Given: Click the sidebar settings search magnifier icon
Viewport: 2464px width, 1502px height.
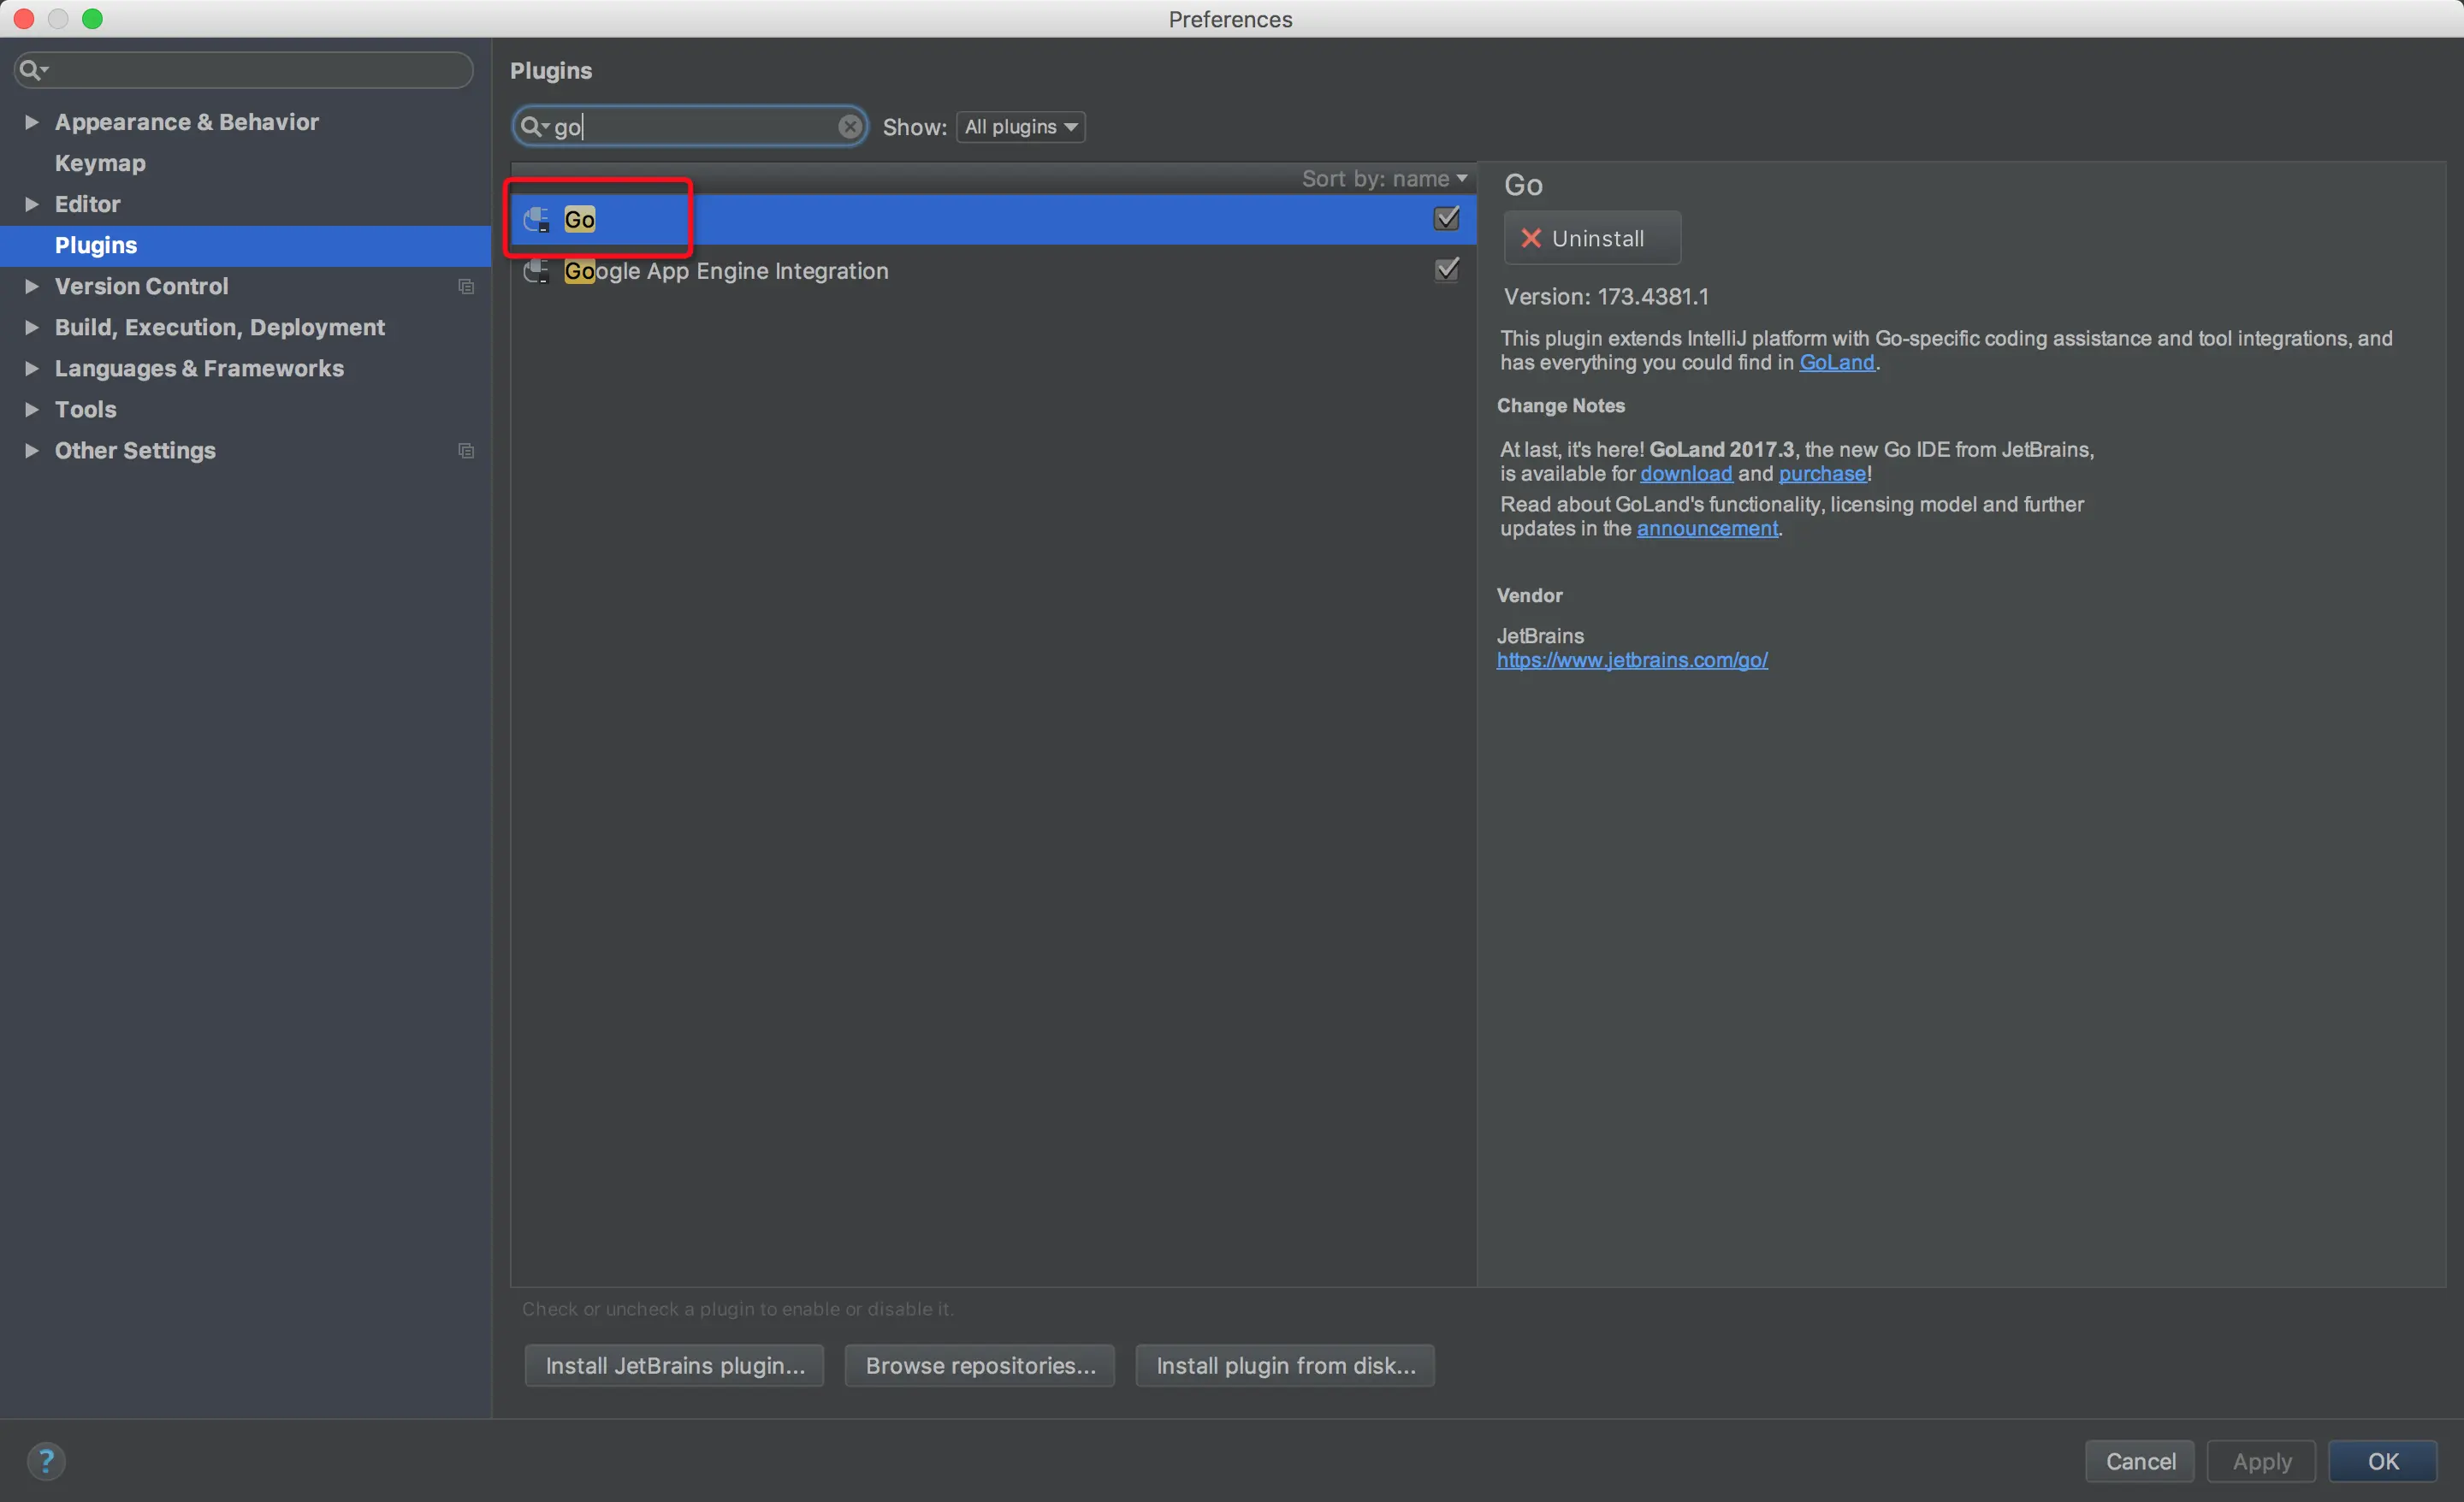Looking at the screenshot, I should [x=31, y=69].
